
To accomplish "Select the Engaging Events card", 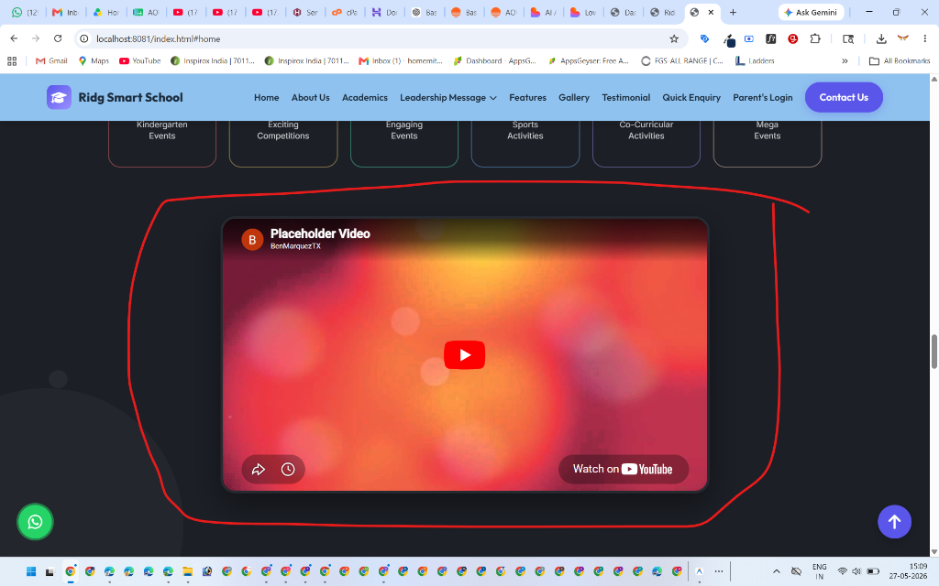I will (x=404, y=144).
